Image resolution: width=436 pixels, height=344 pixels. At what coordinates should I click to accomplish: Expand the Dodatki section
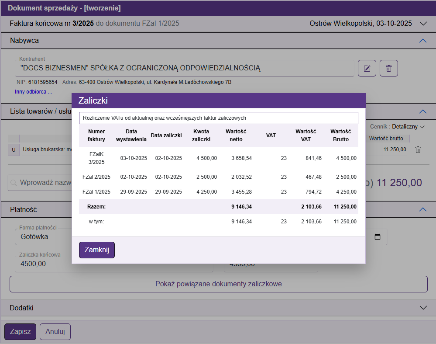[x=422, y=308]
